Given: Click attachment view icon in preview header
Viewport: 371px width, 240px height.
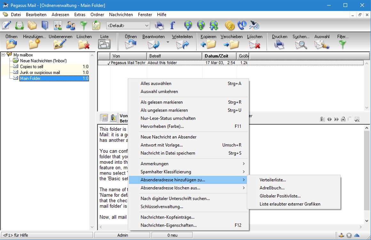Looking at the screenshot, I should (x=113, y=118).
